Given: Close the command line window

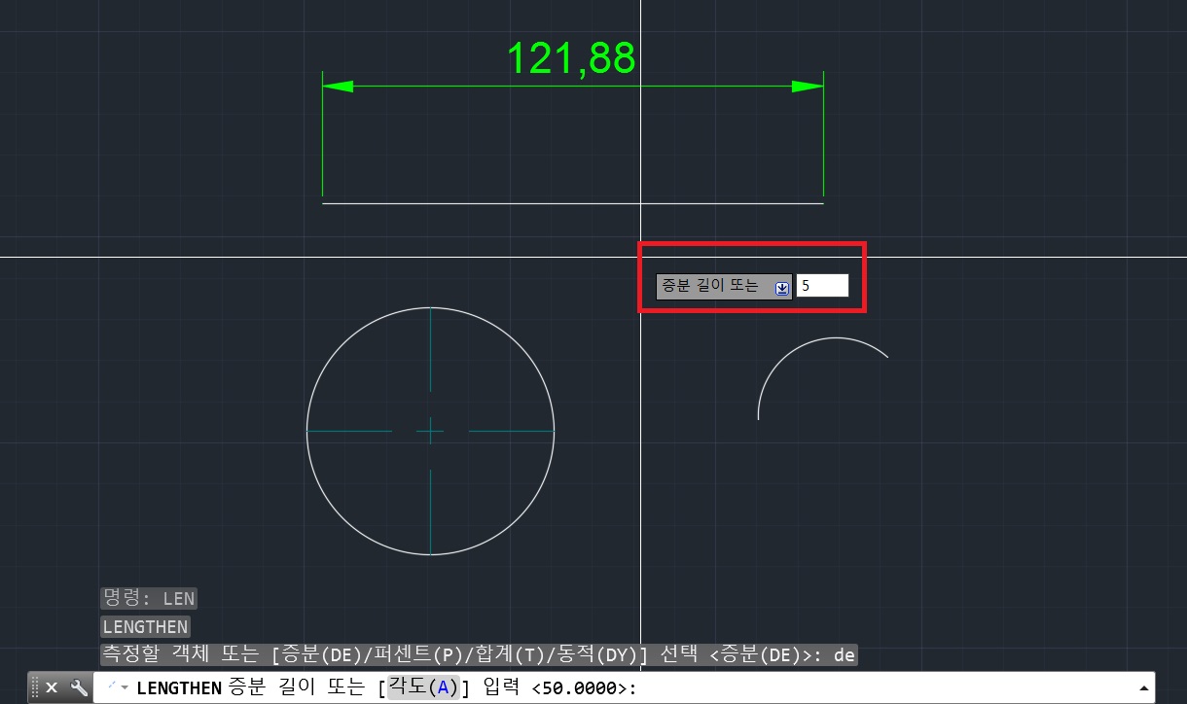Looking at the screenshot, I should (x=52, y=687).
